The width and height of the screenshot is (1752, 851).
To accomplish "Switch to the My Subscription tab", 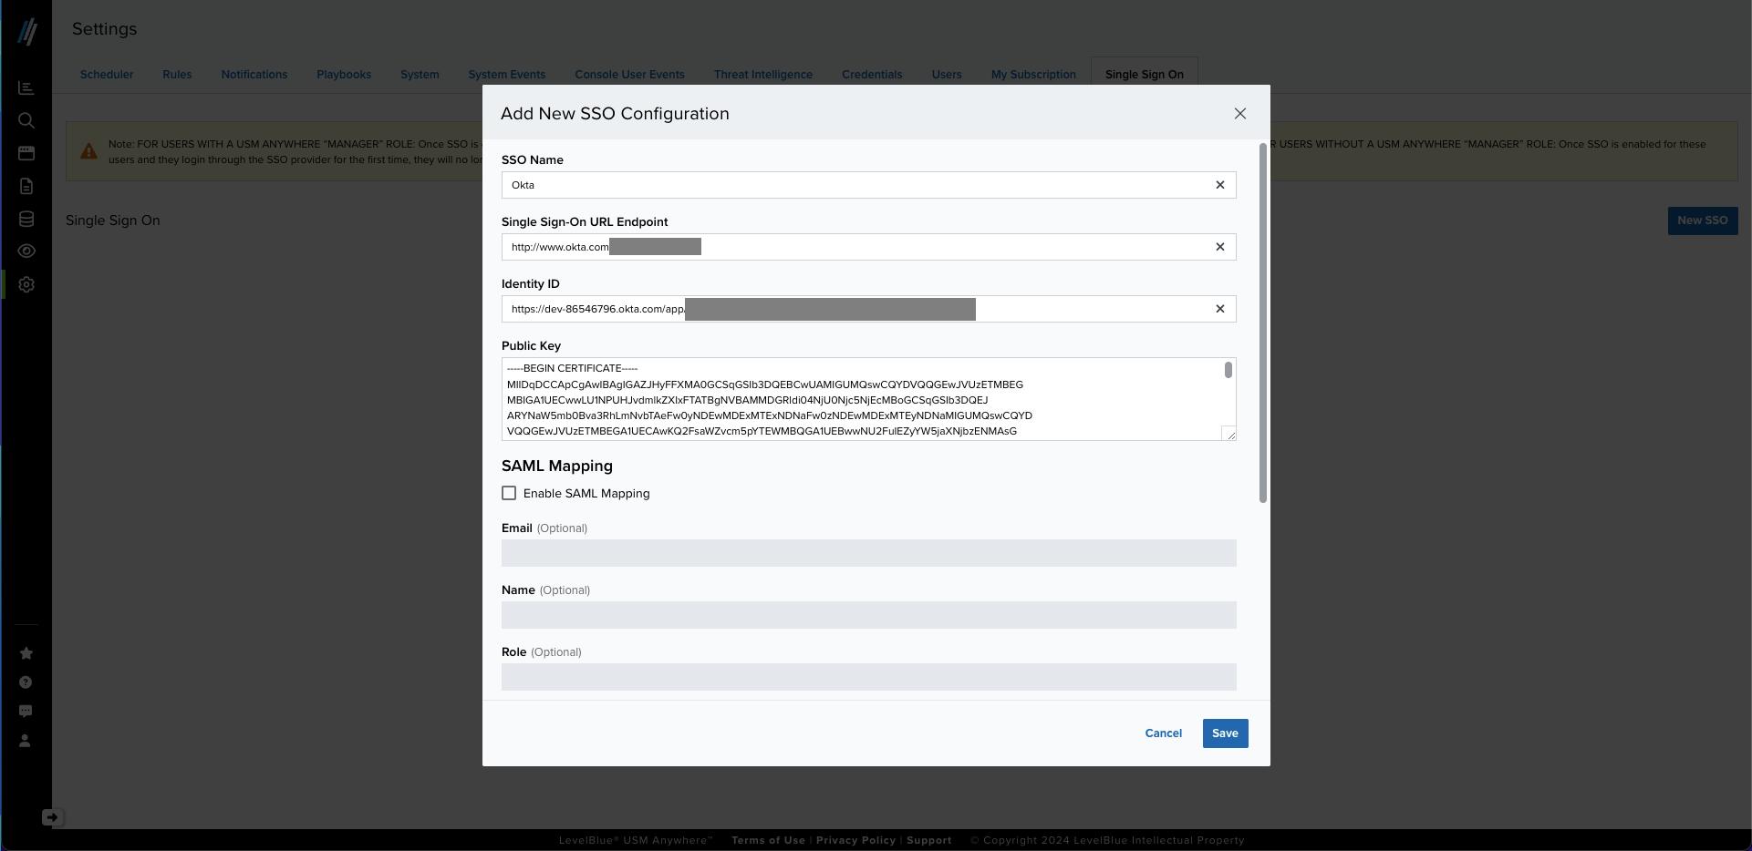I will [x=1033, y=75].
